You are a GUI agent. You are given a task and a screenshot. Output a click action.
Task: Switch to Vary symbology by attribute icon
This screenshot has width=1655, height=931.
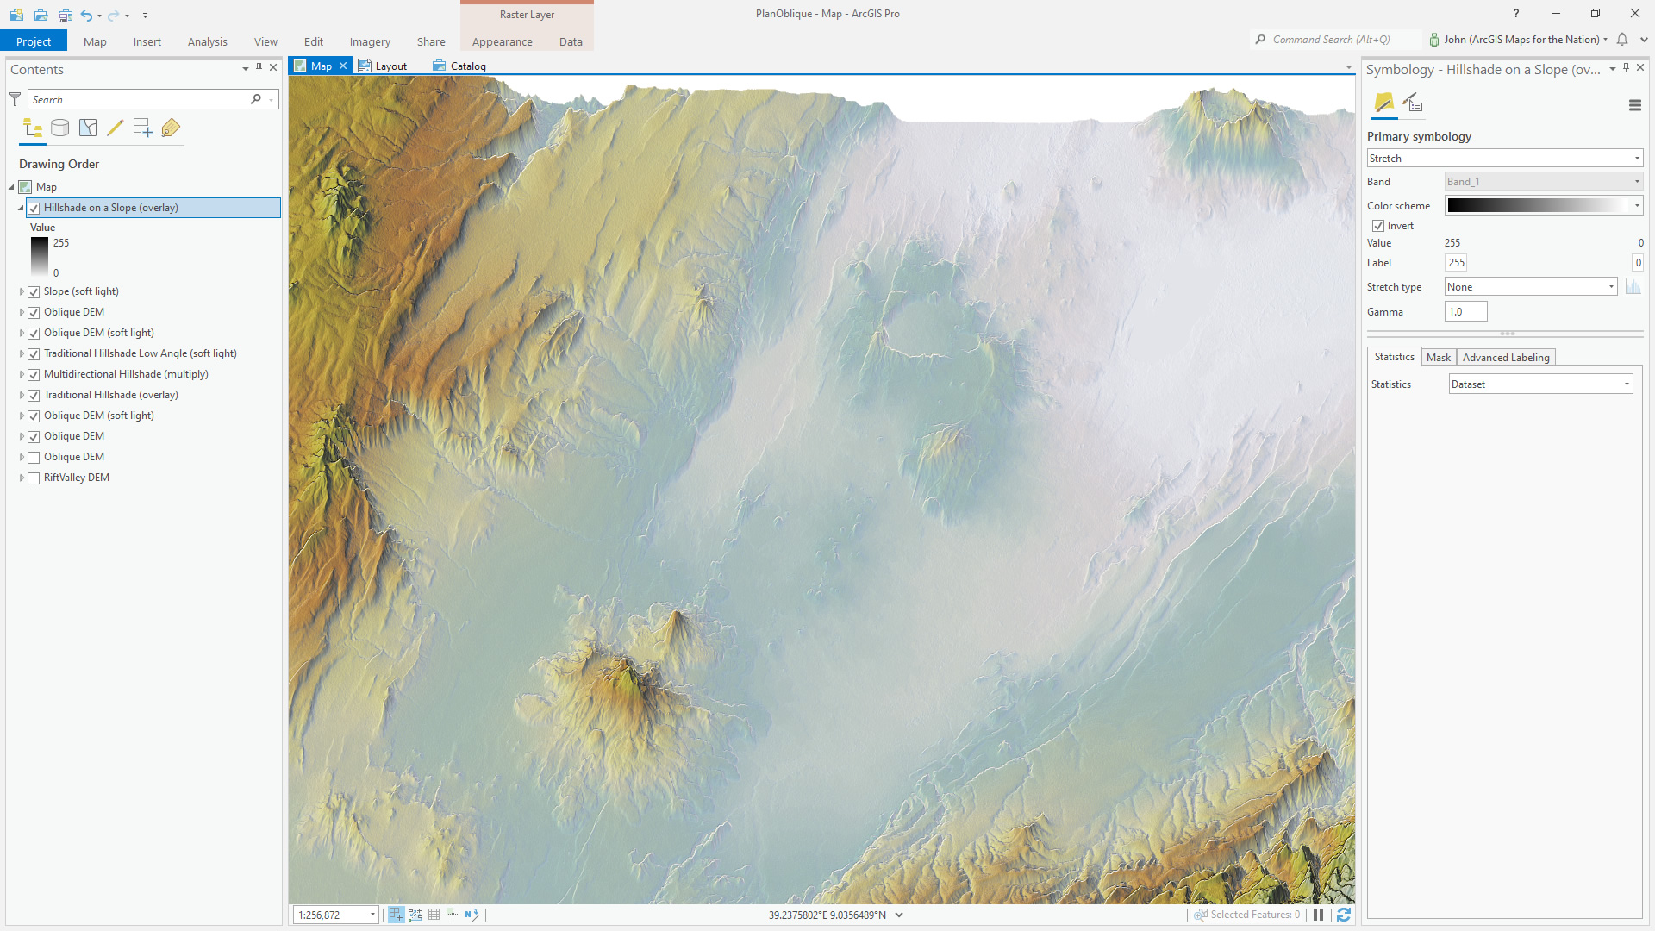1413,103
